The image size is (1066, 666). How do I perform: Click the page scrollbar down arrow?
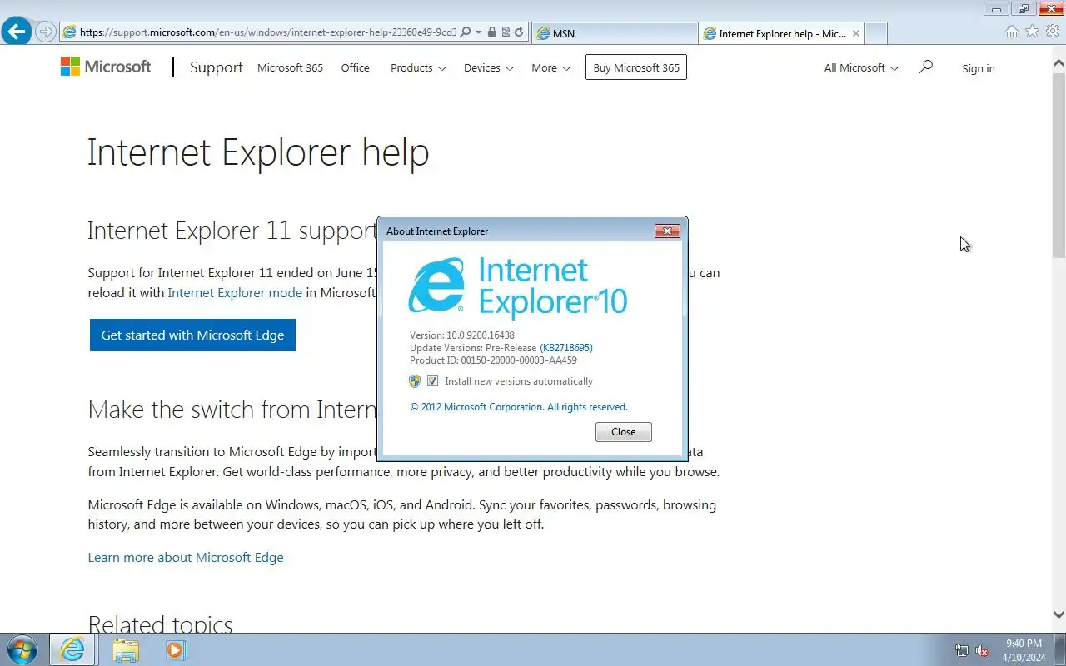tap(1059, 614)
